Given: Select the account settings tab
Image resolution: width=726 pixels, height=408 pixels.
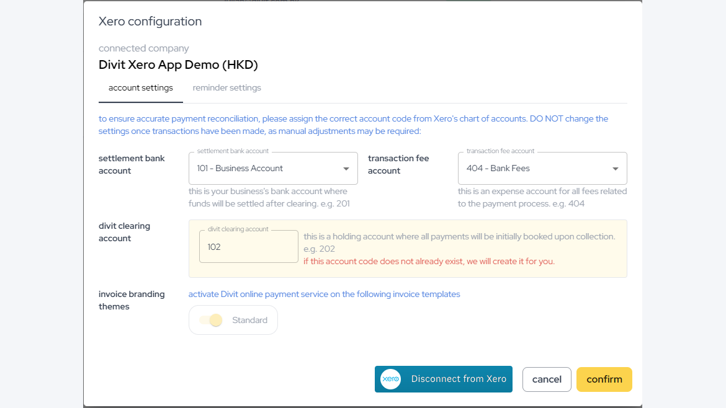Looking at the screenshot, I should pos(140,88).
